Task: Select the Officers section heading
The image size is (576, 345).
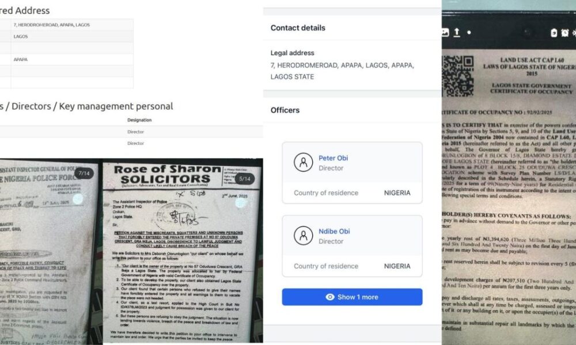Action: (x=285, y=110)
